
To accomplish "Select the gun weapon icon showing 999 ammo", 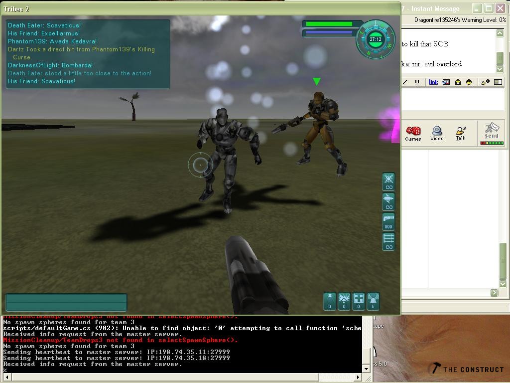I will 388,221.
